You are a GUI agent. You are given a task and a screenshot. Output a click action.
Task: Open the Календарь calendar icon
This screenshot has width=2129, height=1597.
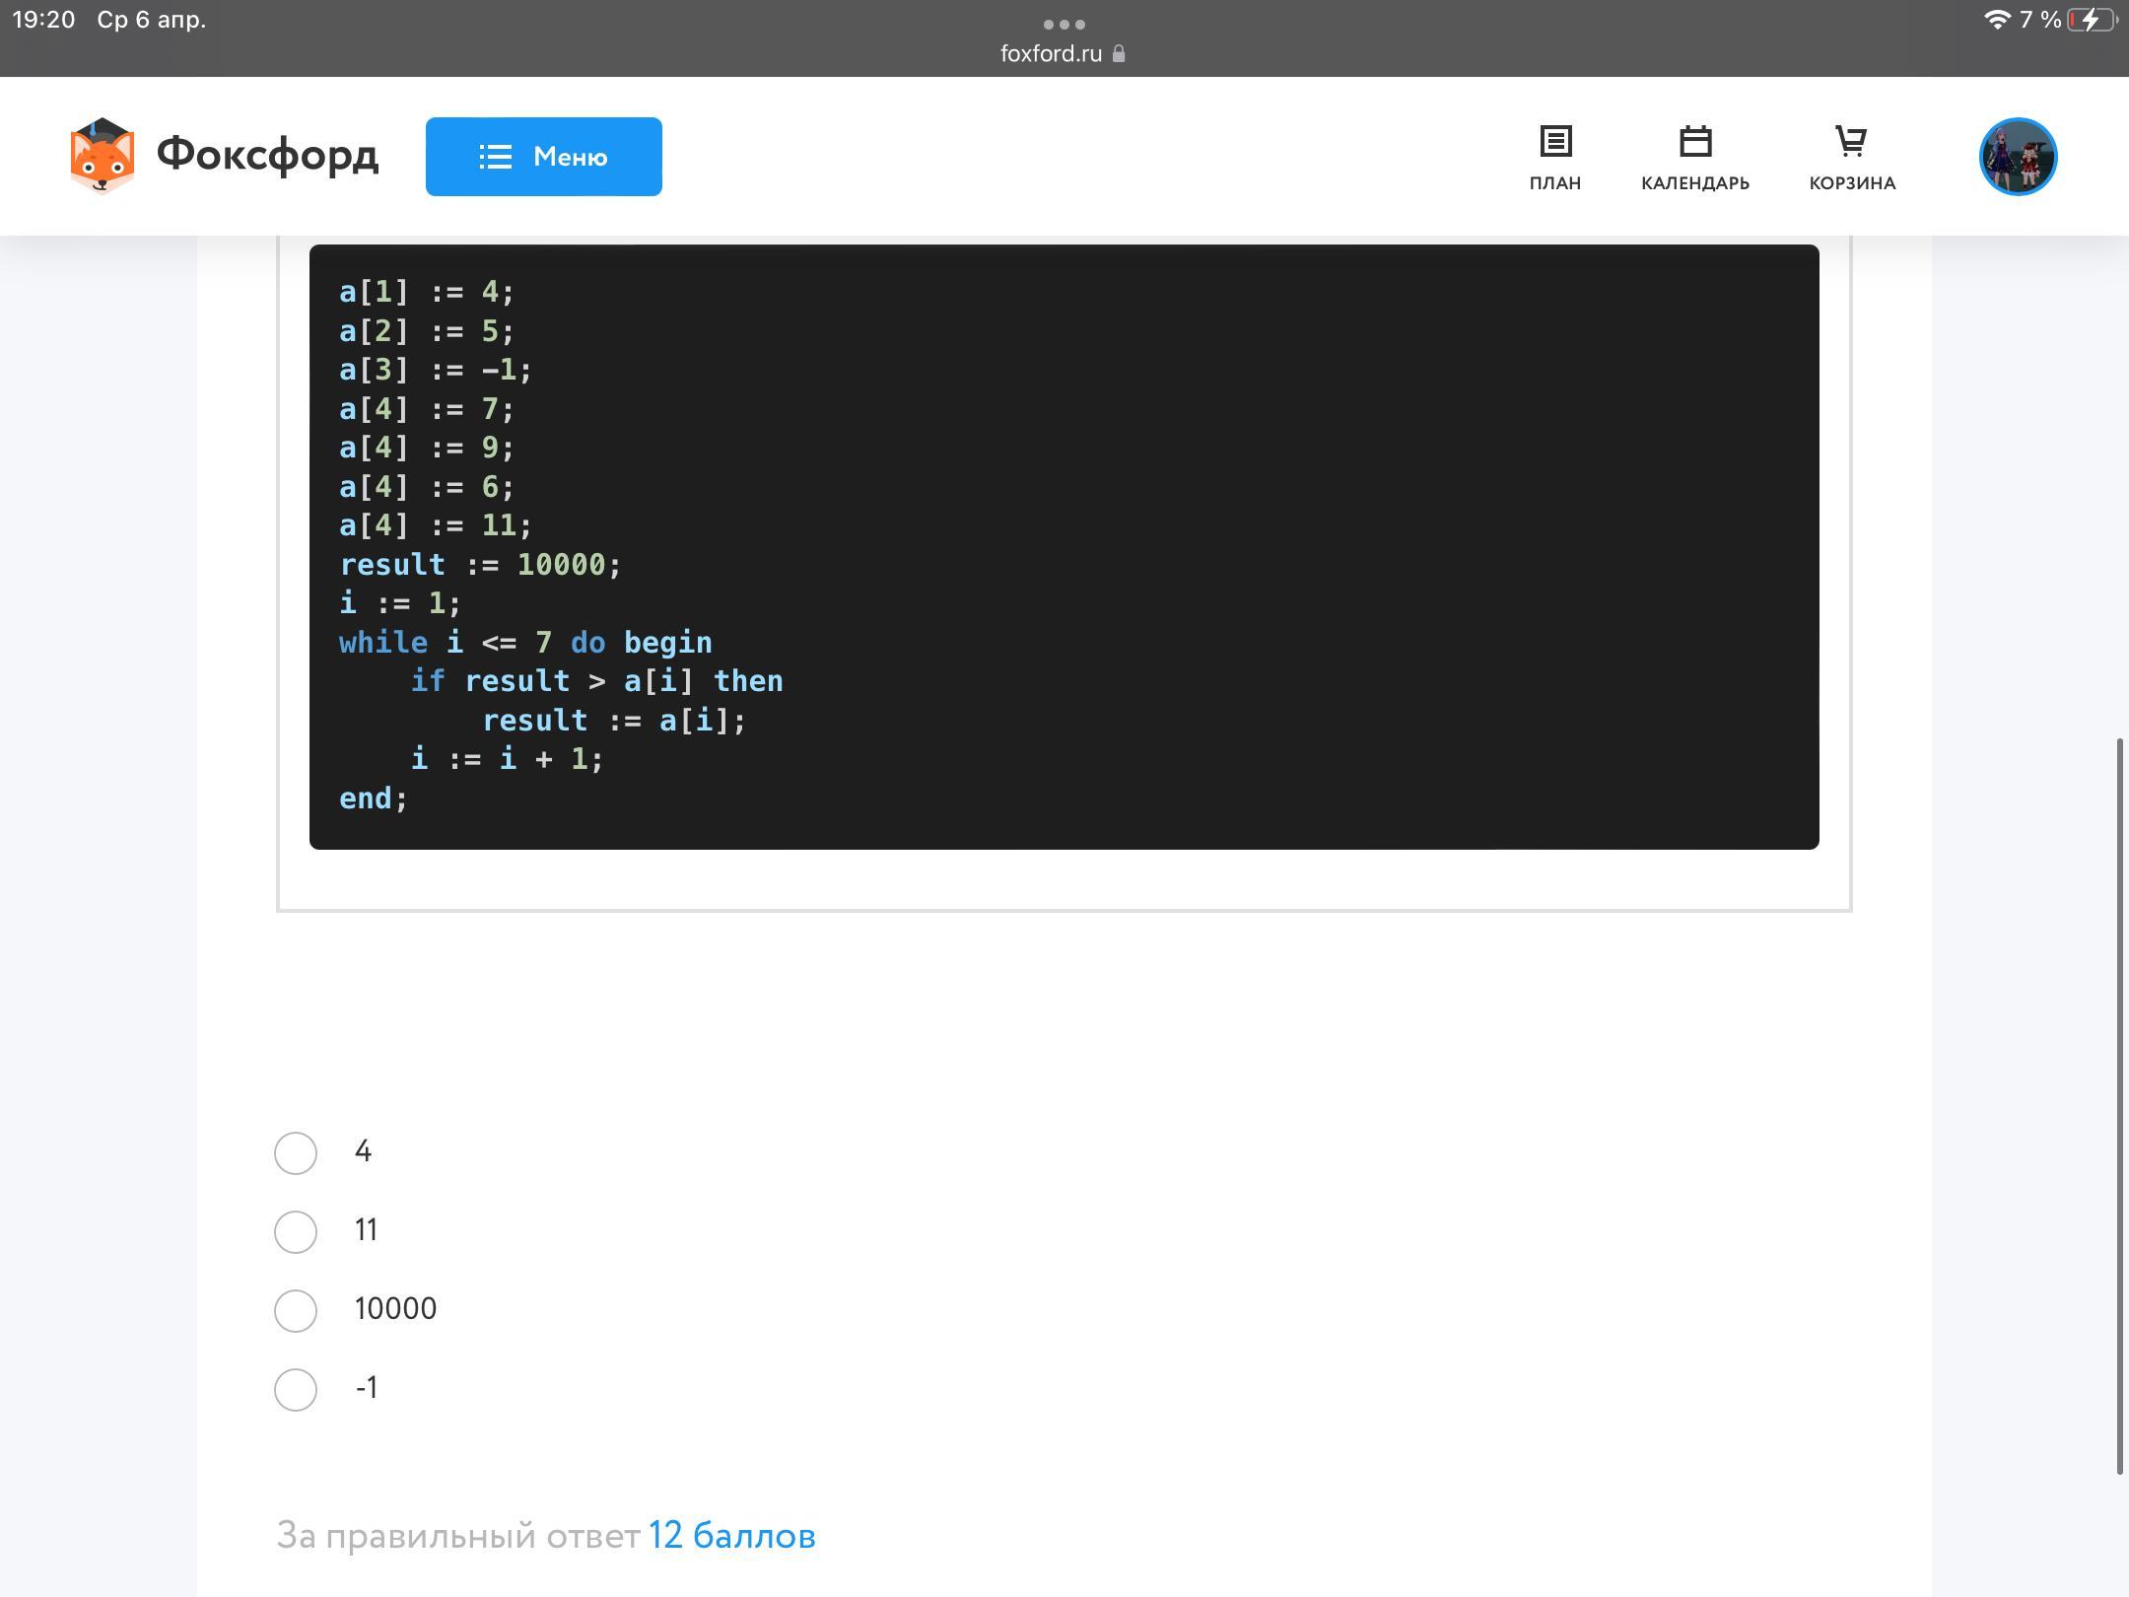pos(1695,142)
